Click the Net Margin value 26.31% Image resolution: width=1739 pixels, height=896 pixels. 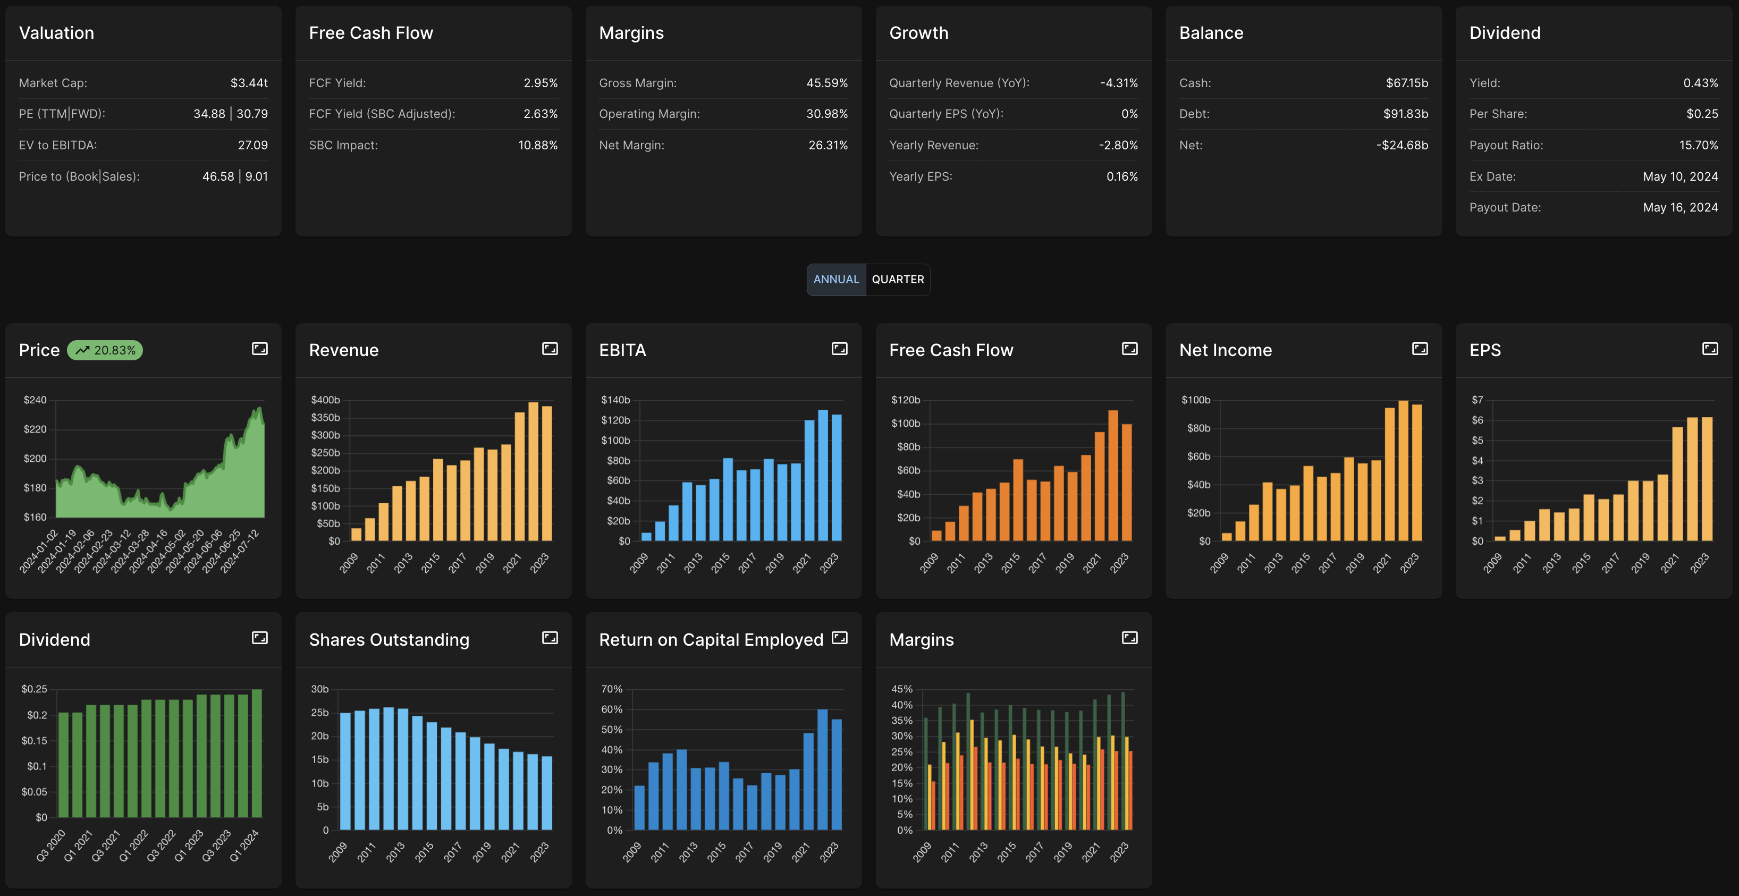pos(829,145)
